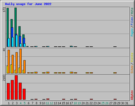The image size is (135, 106).
Task: Click day "10" on the date axis
Action: tap(44, 103)
